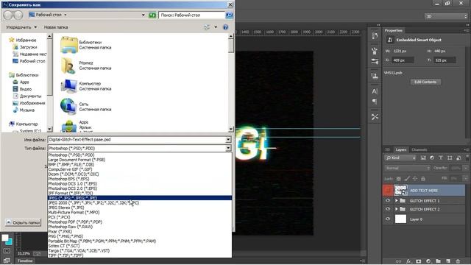This screenshot has height=265, width=471.
Task: Click the Link layers icon
Action: pos(399,261)
